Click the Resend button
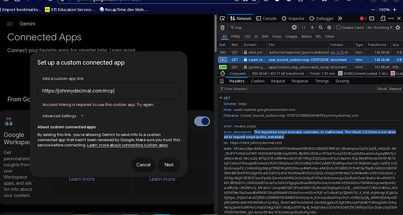The image size is (403, 215). coord(395,89)
